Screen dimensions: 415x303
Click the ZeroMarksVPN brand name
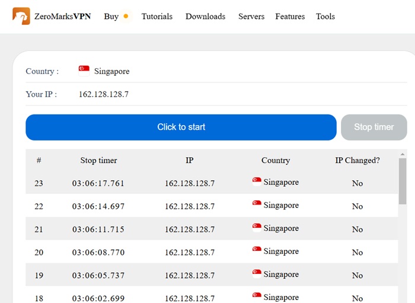coord(62,17)
